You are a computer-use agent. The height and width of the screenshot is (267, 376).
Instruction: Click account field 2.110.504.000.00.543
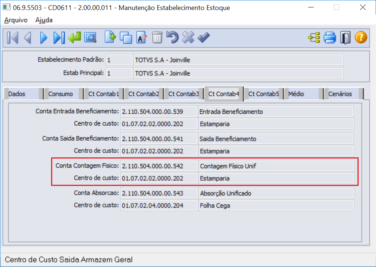(159, 193)
